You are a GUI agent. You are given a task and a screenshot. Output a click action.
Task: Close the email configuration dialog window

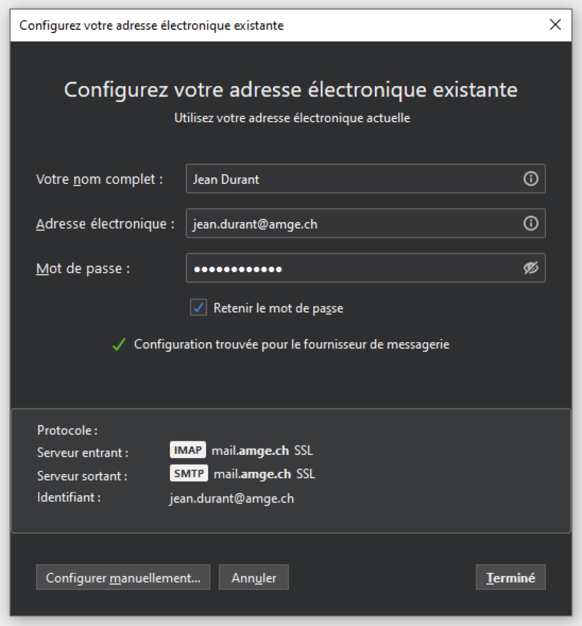tap(555, 25)
